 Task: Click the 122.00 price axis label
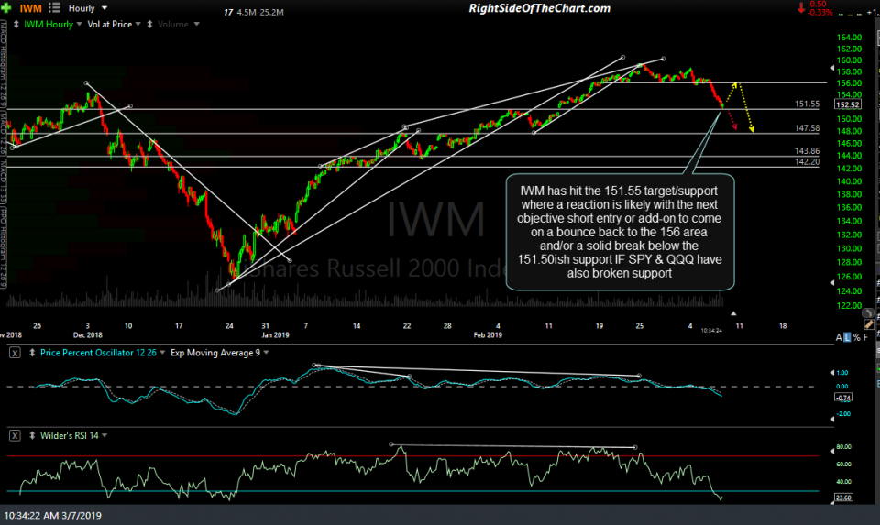pos(849,305)
